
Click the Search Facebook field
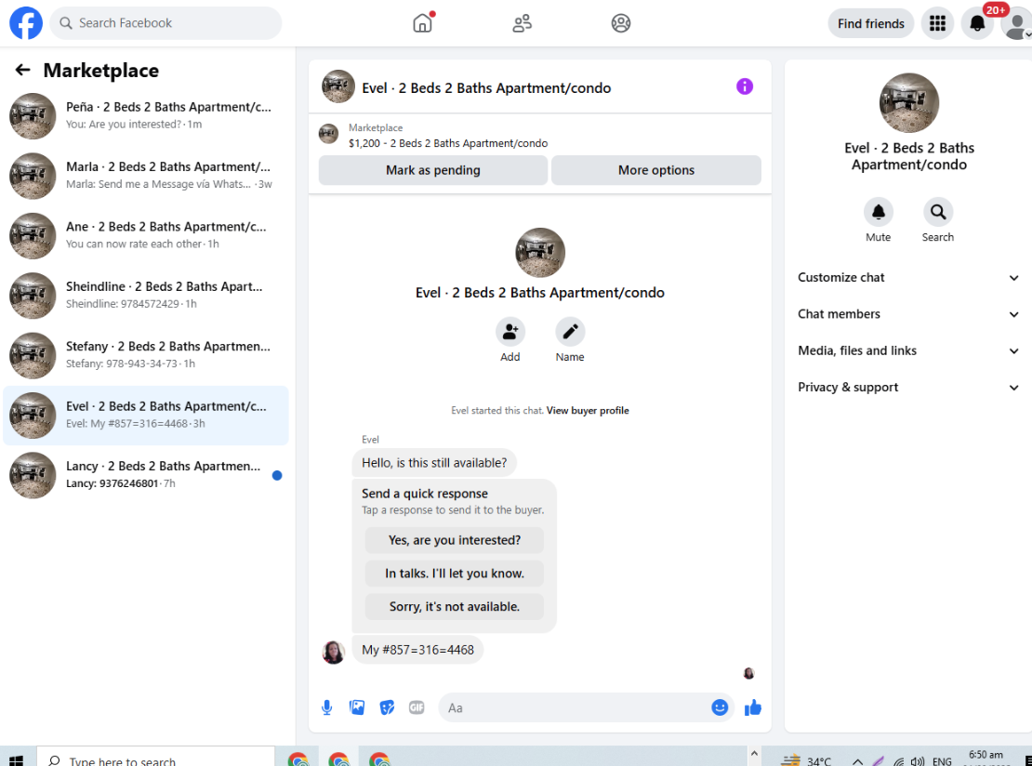(x=165, y=23)
